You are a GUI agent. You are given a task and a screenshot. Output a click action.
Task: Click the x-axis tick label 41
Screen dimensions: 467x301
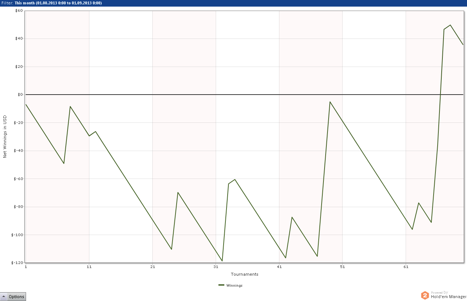[279, 267]
